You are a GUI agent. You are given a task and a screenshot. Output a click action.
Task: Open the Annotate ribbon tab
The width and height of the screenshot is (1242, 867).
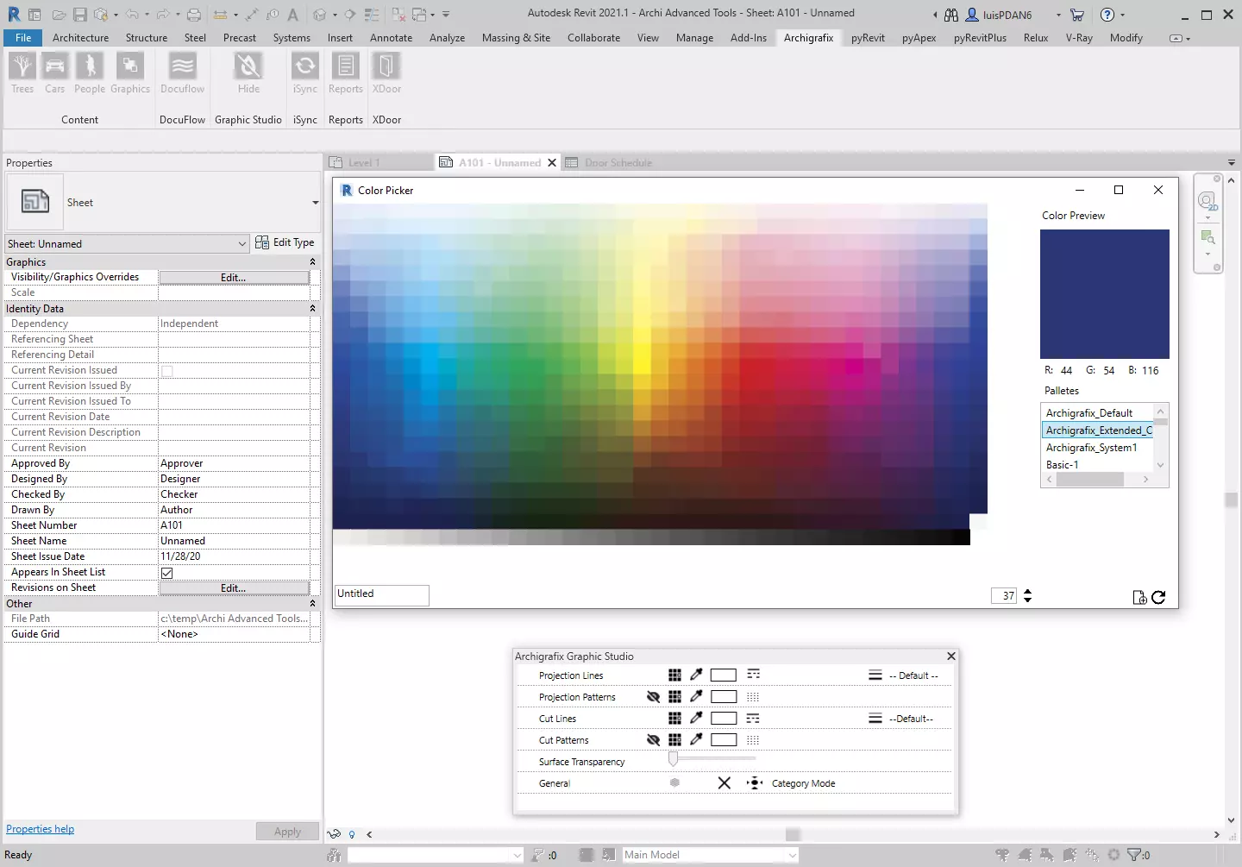point(391,38)
